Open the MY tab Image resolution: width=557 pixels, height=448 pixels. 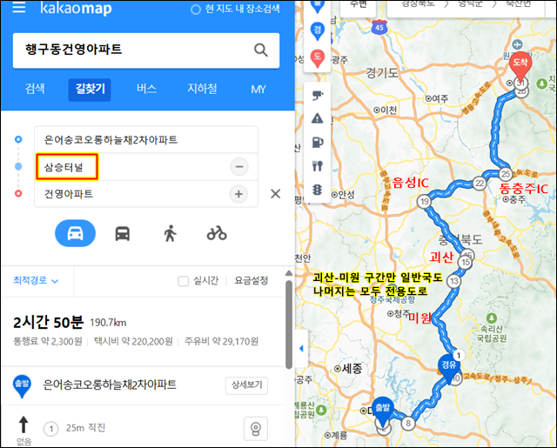(x=258, y=90)
